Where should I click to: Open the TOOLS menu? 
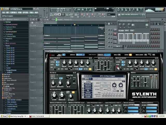[x=31, y=12]
